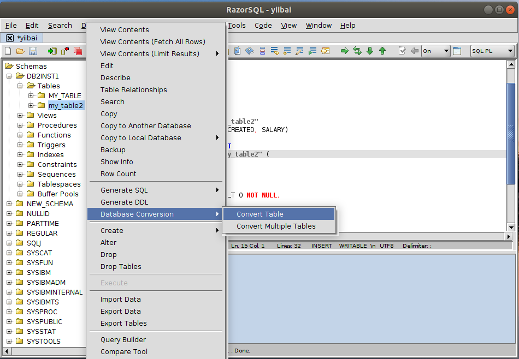Screen dimensions: 519x359
Task: Expand the Triggers folder
Action: coord(20,145)
